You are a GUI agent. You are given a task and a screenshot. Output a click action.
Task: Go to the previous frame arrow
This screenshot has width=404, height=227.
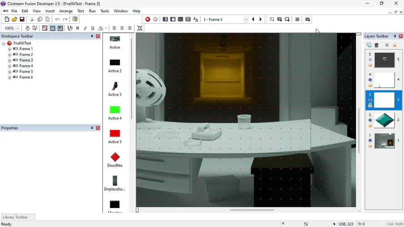[253, 19]
